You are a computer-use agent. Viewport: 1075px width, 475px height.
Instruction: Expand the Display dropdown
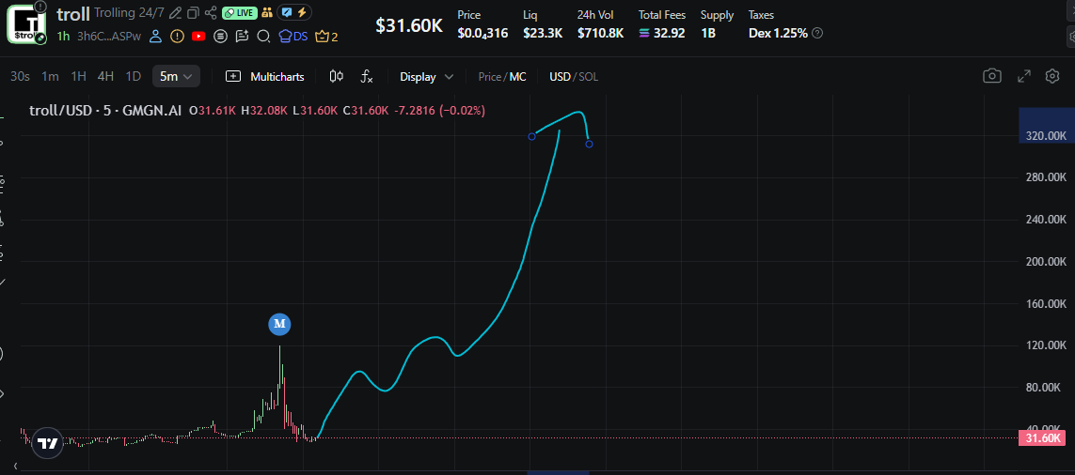click(x=426, y=77)
